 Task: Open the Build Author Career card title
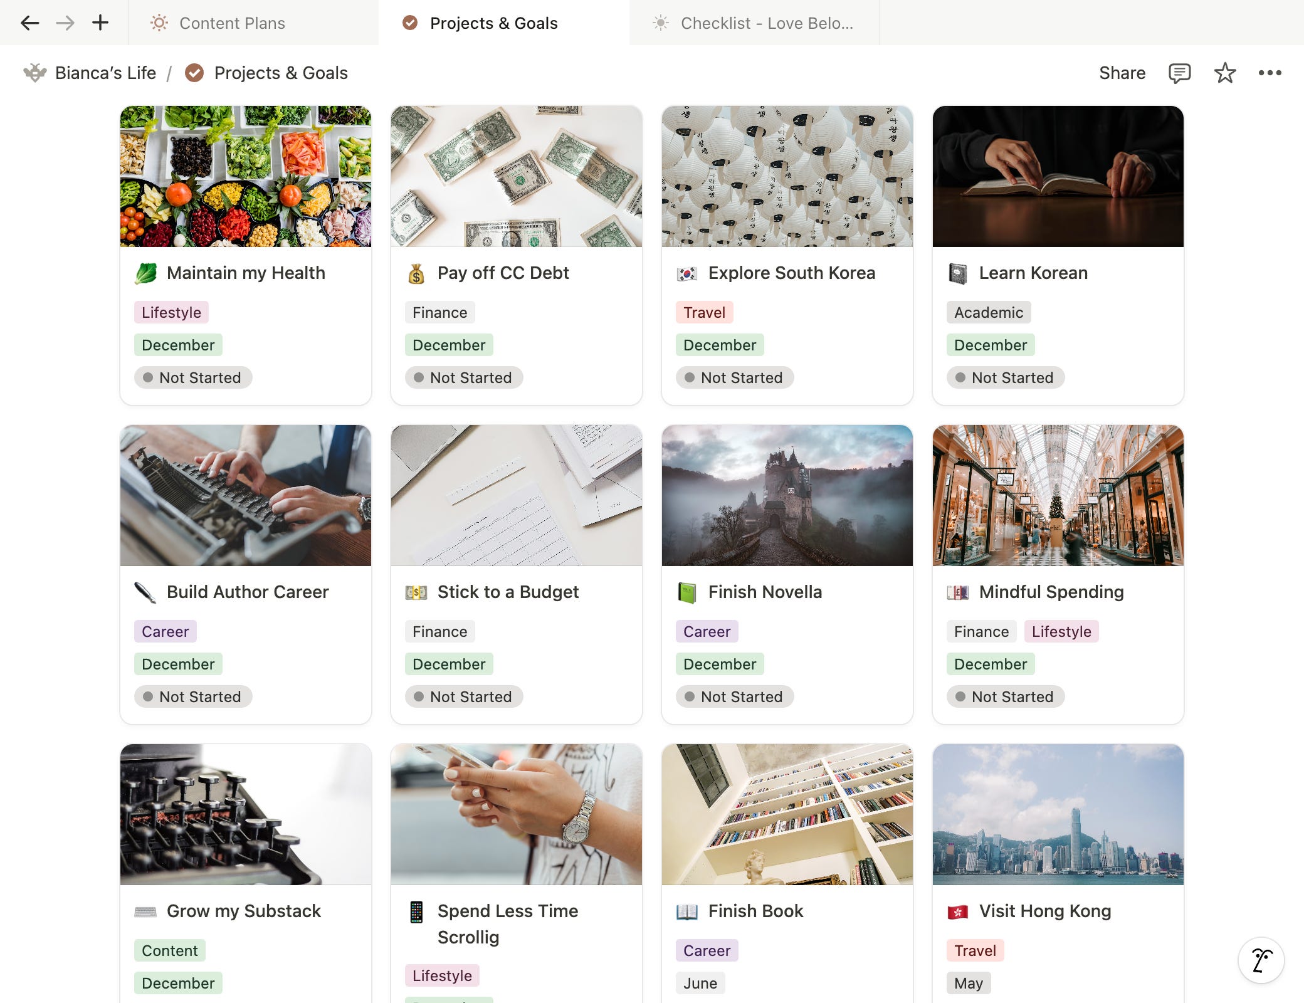[248, 592]
